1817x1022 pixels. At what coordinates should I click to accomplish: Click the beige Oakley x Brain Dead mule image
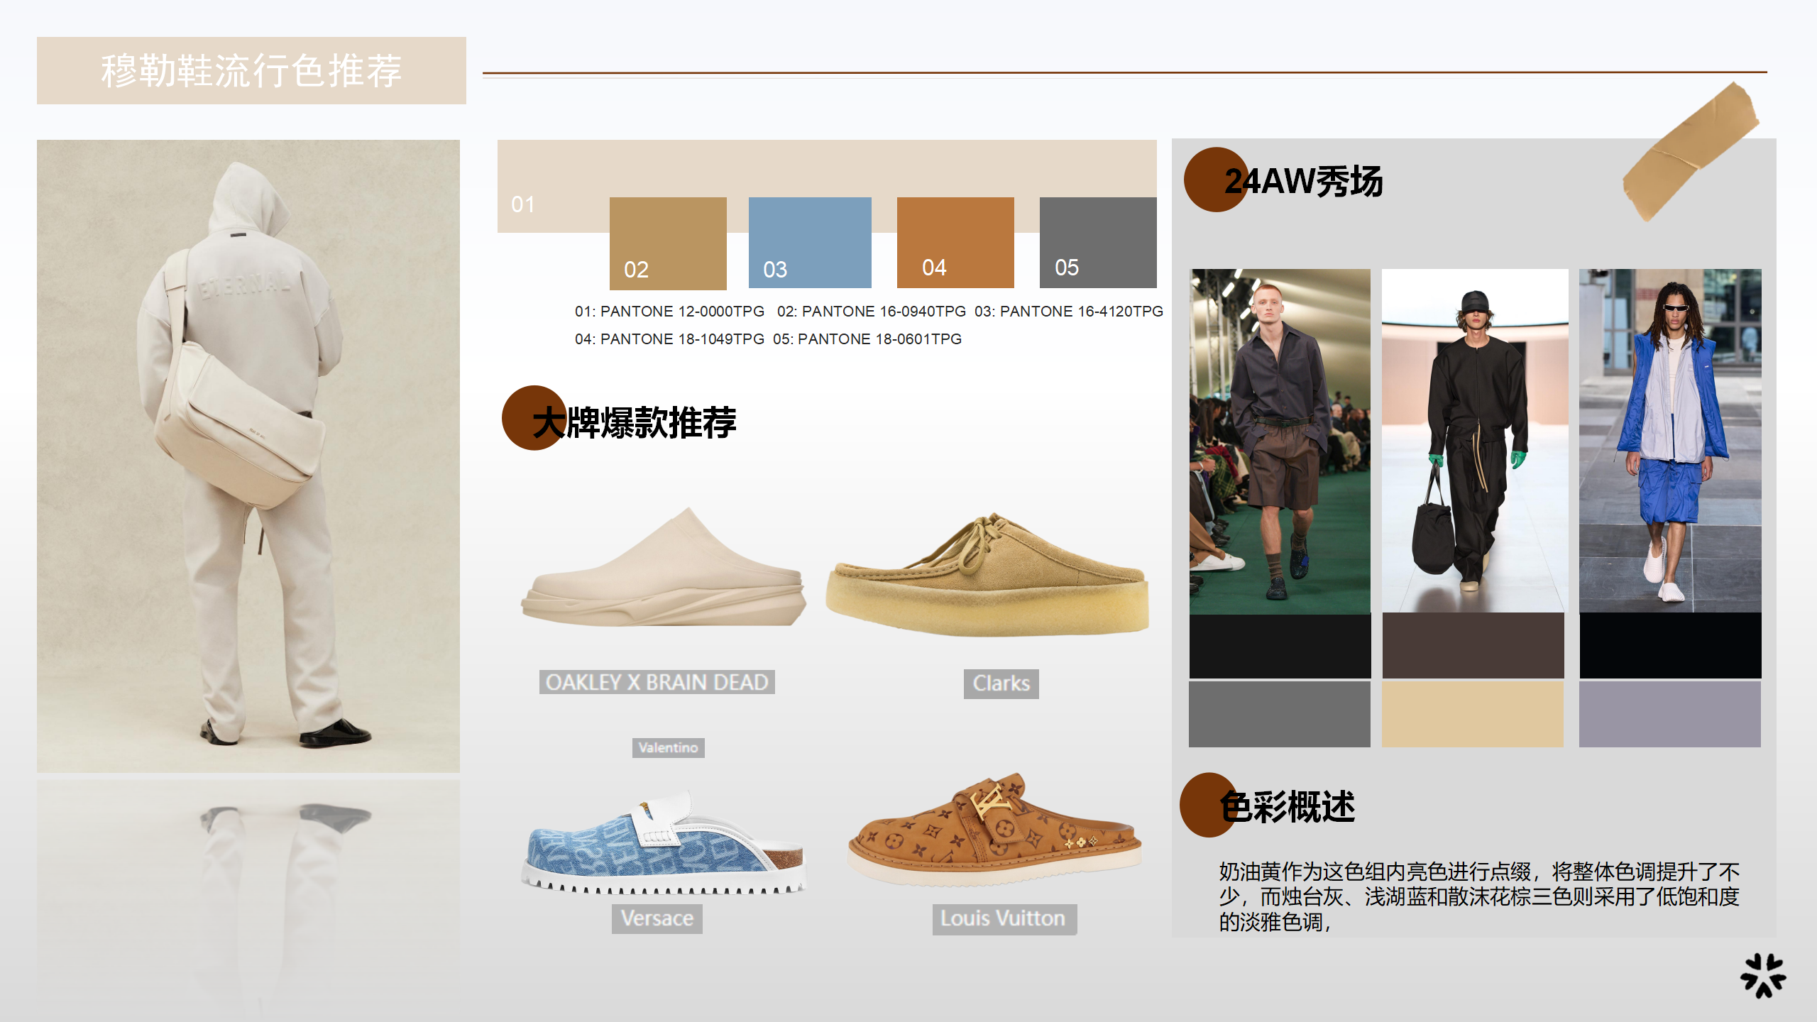pos(664,568)
